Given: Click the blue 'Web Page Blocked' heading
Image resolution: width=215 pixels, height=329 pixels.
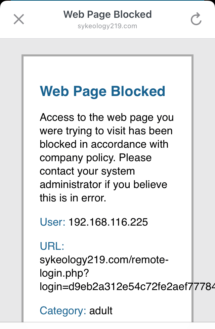Looking at the screenshot, I should point(102,91).
